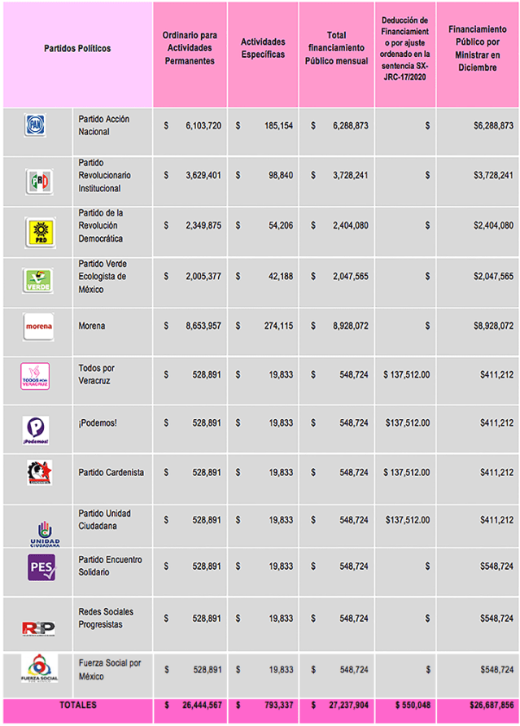Select the green Partido Verde logo

(38, 280)
